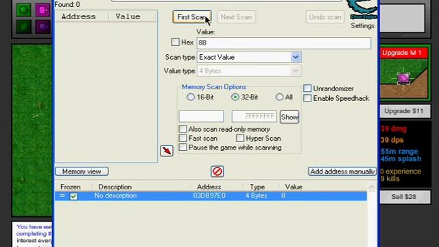Viewport: 439px width, 247px height.
Task: Open Cheat Engine Settings
Action: point(363,26)
